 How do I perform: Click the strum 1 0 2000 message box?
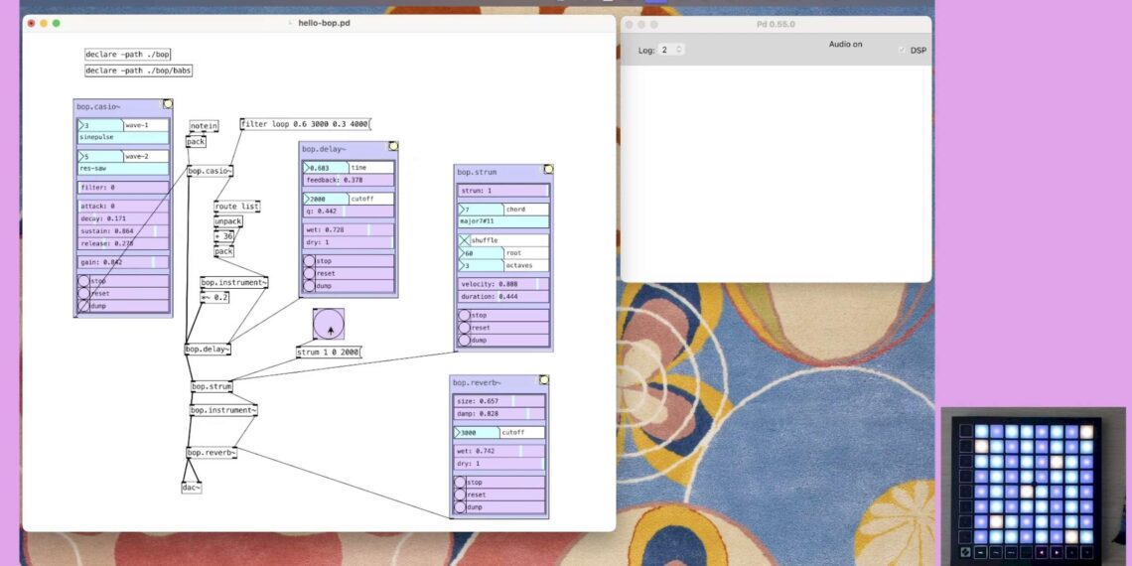329,353
